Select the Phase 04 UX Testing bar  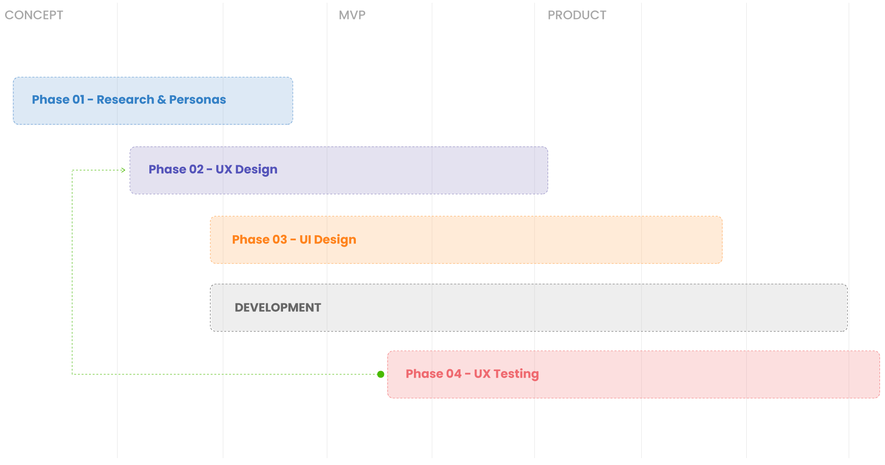point(633,374)
